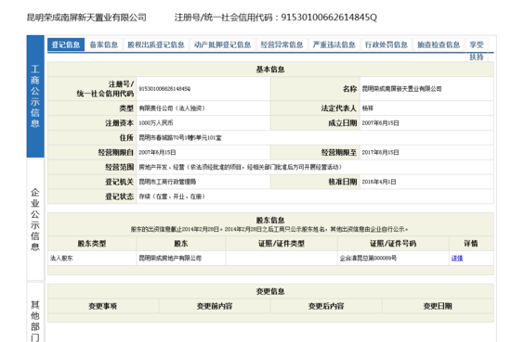
Task: Click the certificate number 企合滇昆总第000089号
Action: click(x=368, y=259)
